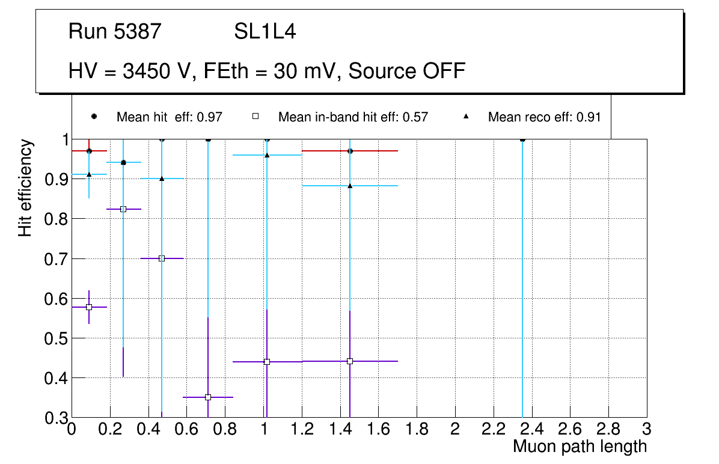Select the filled circle point at path length 2.35
The image size is (719, 464).
(522, 139)
